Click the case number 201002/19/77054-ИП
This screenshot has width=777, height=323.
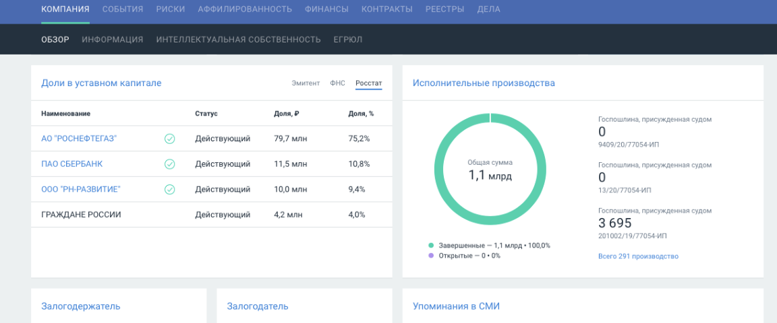coord(633,236)
